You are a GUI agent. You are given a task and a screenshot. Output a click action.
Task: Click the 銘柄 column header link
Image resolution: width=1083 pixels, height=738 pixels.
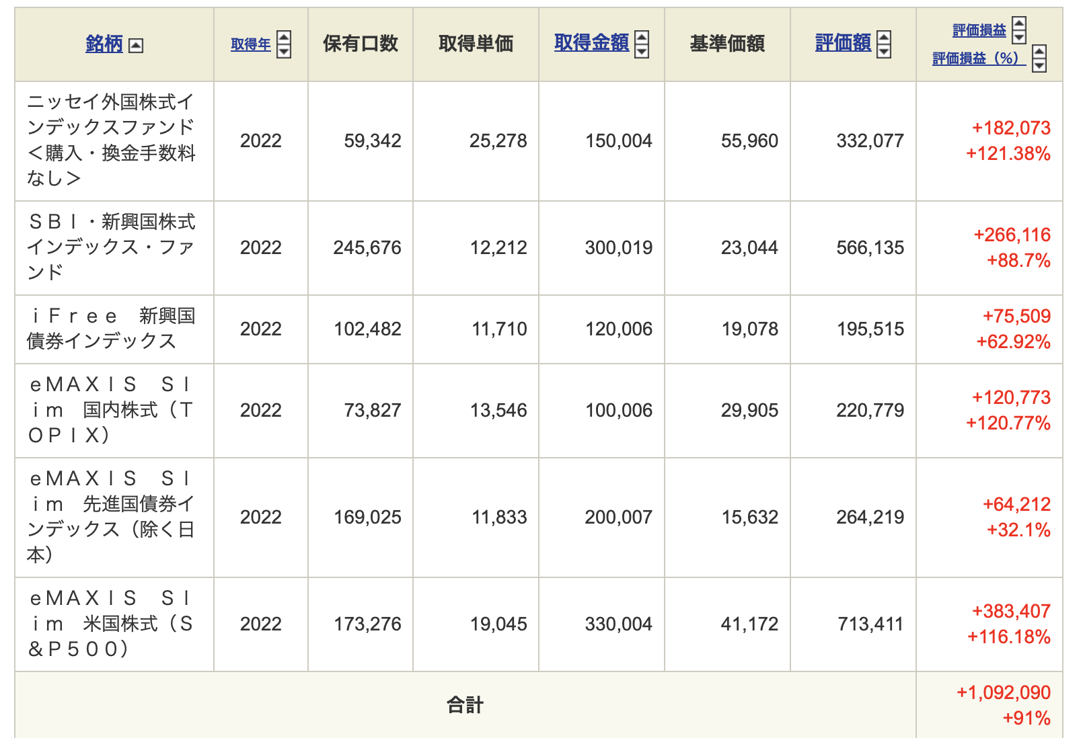104,44
